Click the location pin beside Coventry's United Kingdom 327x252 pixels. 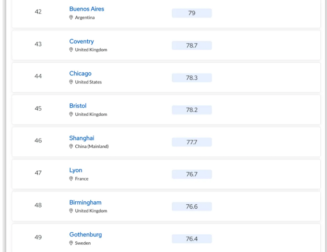71,50
